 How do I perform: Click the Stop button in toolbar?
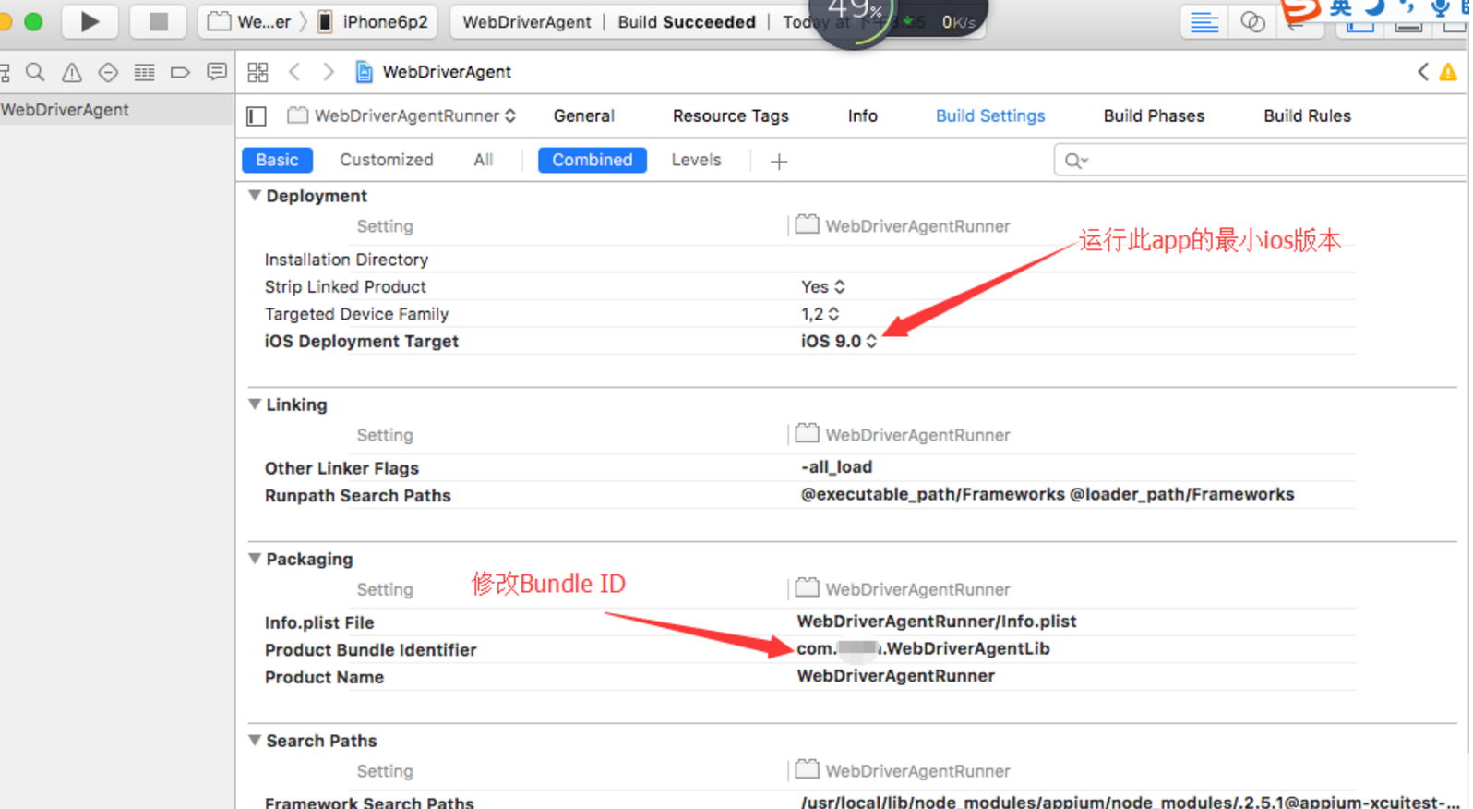click(158, 21)
